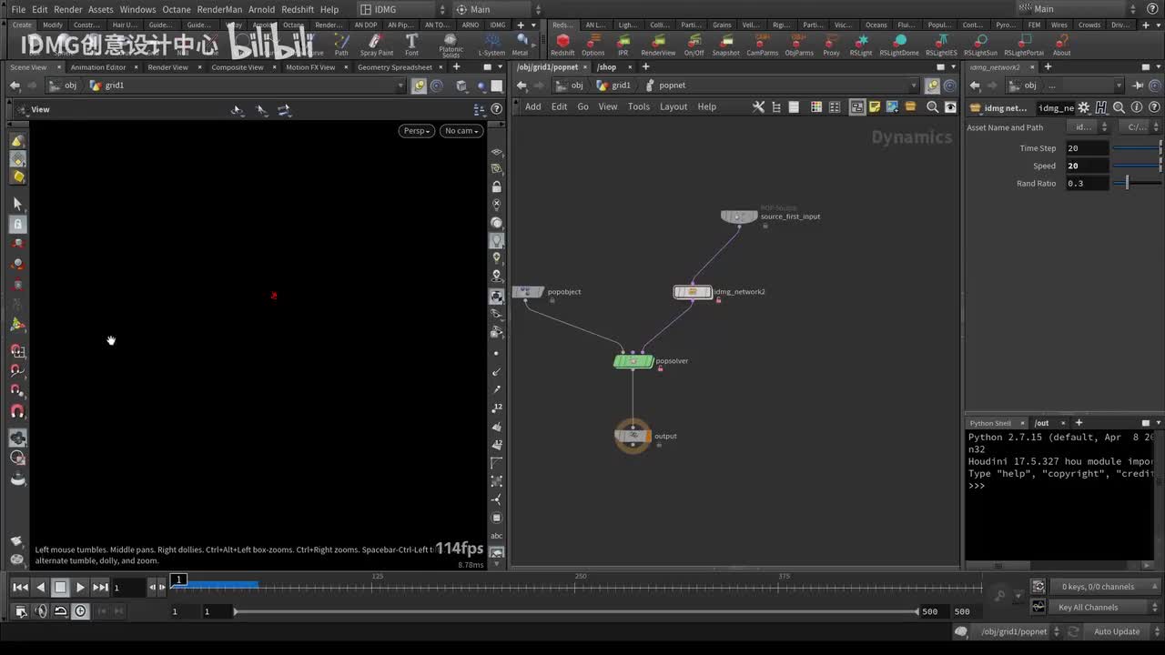The height and width of the screenshot is (655, 1165).
Task: Open the Persp viewport dropdown
Action: click(416, 131)
